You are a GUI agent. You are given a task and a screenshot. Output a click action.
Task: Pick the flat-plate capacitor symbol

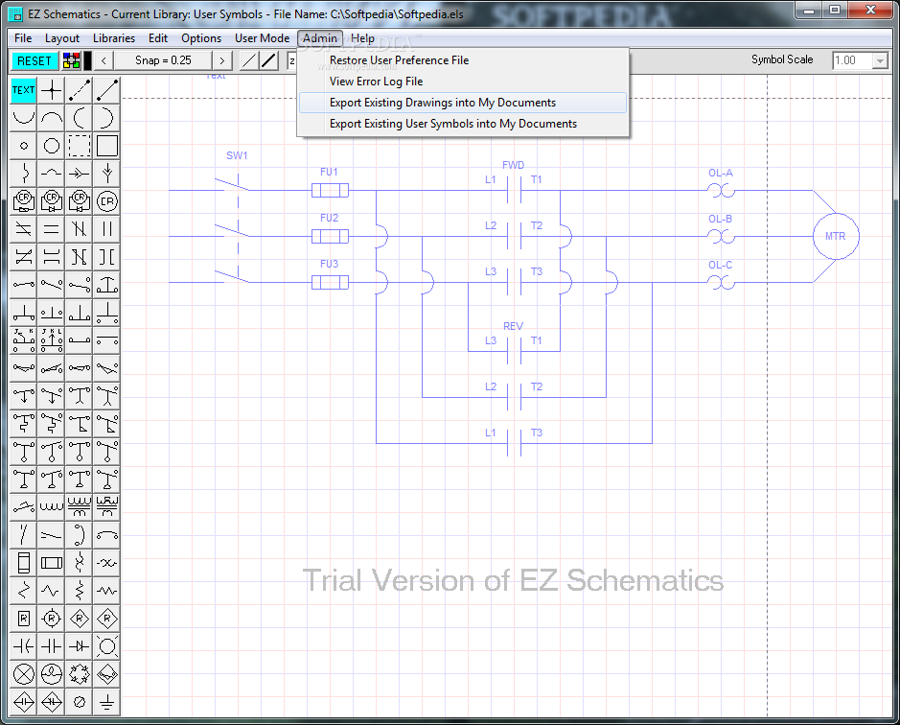click(51, 646)
